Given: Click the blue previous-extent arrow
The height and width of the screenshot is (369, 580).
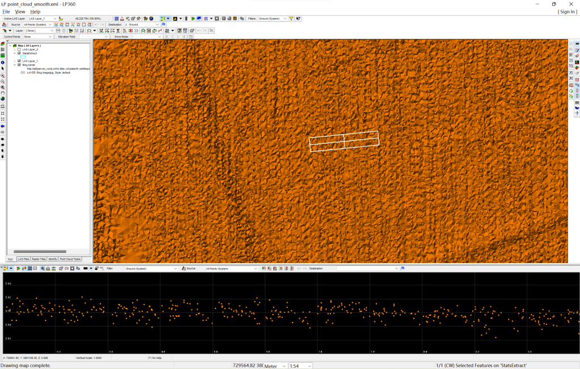Looking at the screenshot, I should coord(3,126).
